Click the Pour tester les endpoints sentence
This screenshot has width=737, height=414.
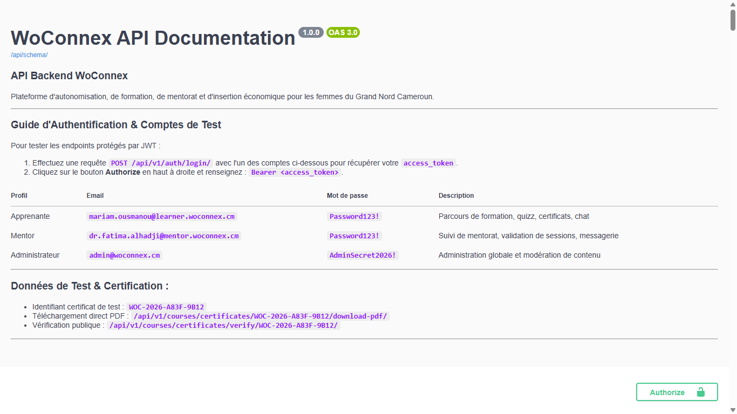coord(85,146)
